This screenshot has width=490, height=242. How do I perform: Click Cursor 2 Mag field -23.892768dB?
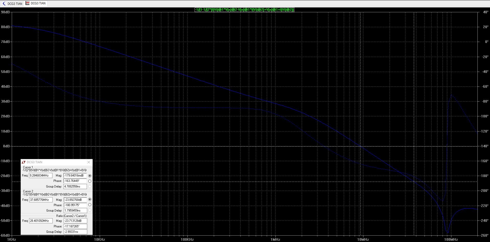point(75,200)
